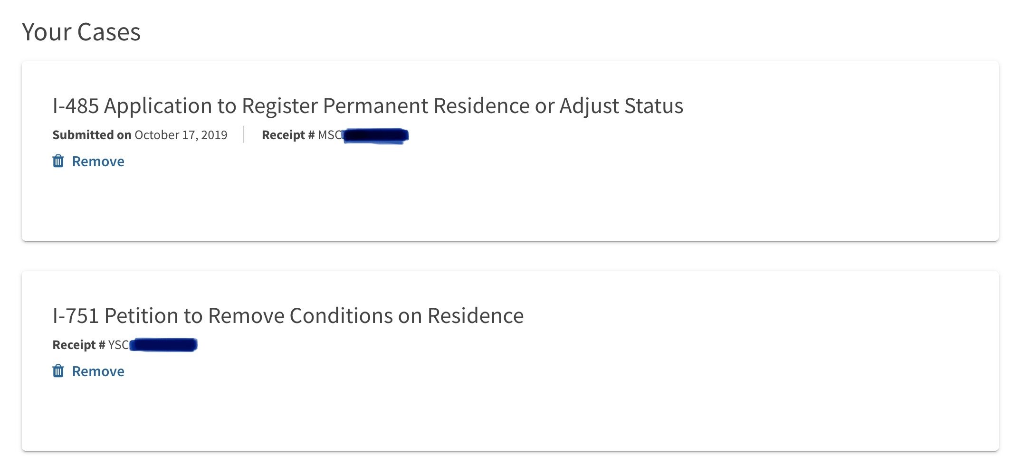Remove the I-485 Application case
This screenshot has height=474, width=1032.
tap(98, 161)
